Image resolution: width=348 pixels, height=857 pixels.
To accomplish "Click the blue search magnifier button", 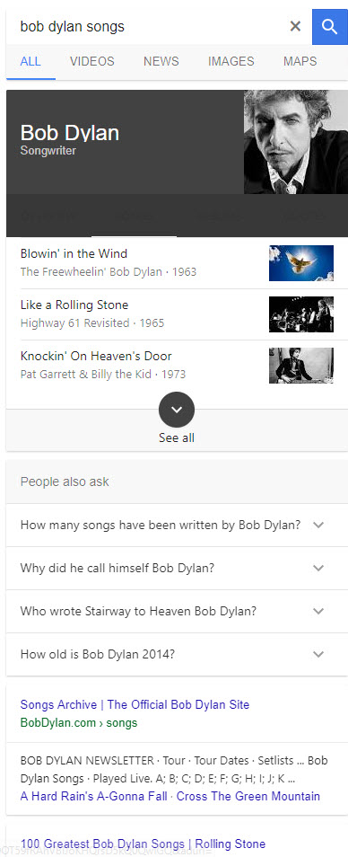I will tap(330, 26).
